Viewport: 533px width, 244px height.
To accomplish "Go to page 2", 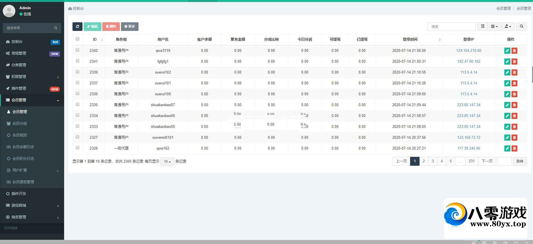I will [424, 161].
